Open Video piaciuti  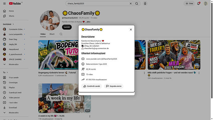(14, 97)
